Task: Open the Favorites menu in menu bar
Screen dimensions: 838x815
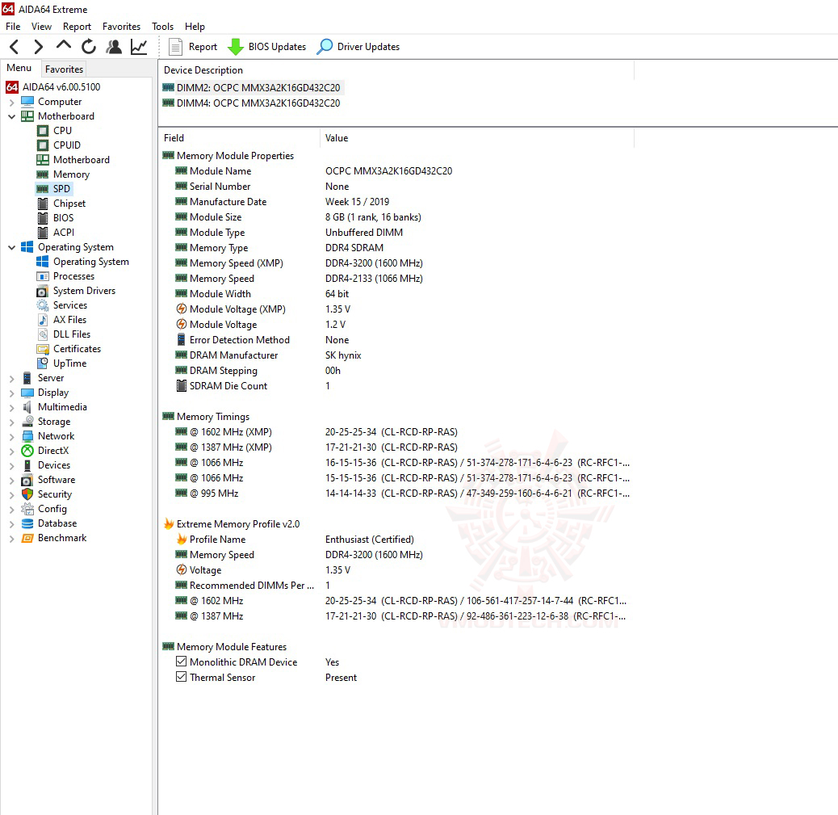Action: [x=121, y=26]
